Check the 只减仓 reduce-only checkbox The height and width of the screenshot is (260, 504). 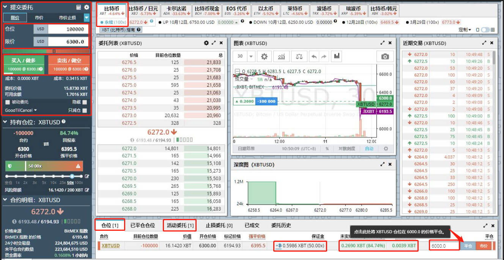point(85,110)
